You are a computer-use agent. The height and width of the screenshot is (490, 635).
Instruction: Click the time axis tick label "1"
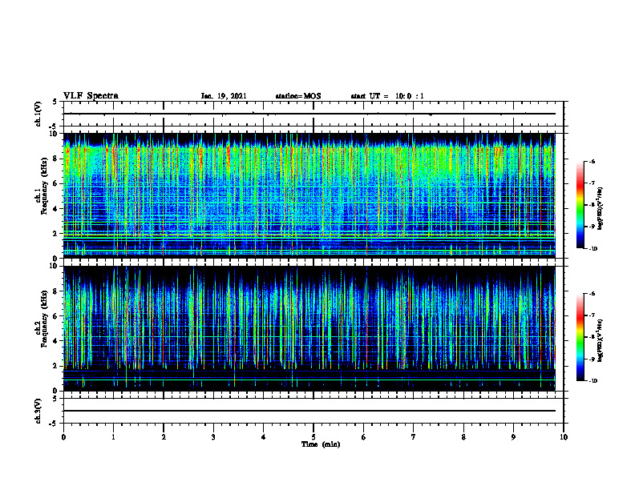113,437
